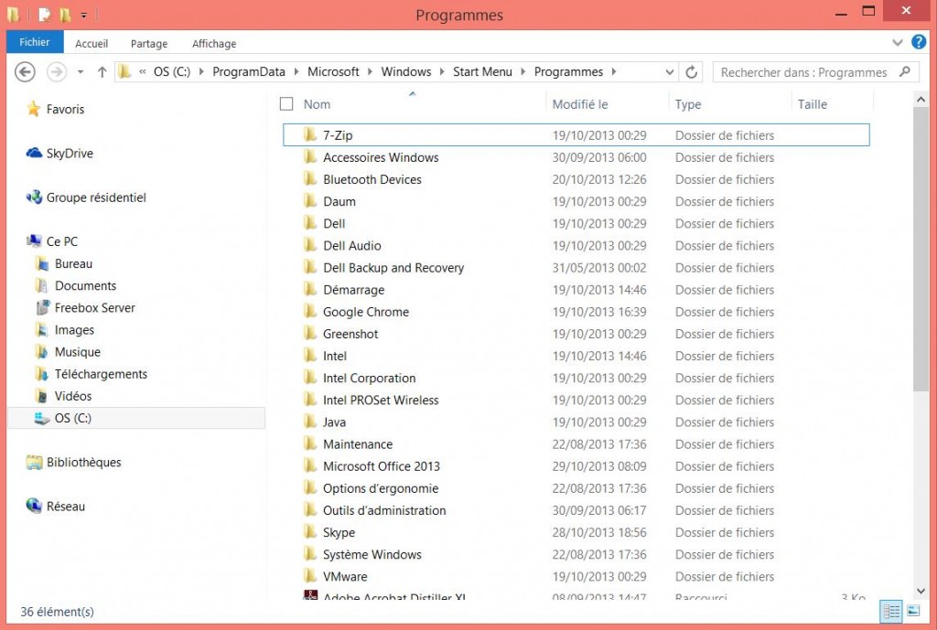Select the Details view icon in status bar

coord(890,611)
